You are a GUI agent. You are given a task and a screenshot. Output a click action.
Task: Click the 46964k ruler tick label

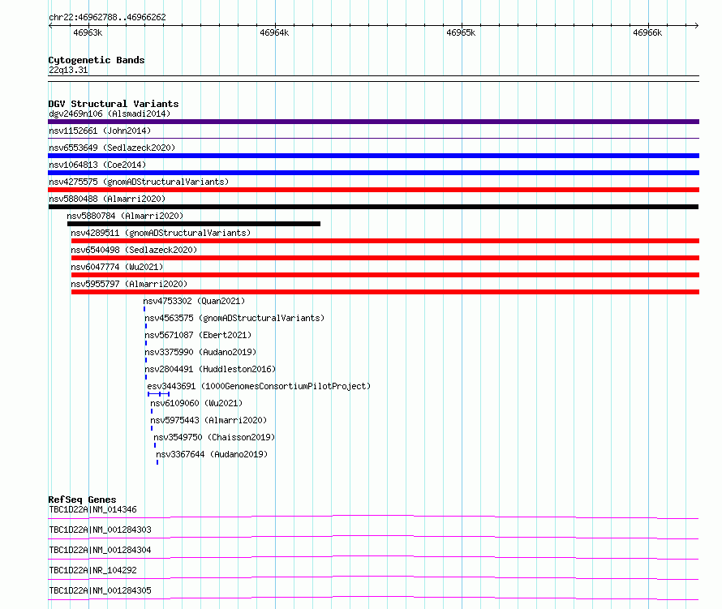click(274, 32)
